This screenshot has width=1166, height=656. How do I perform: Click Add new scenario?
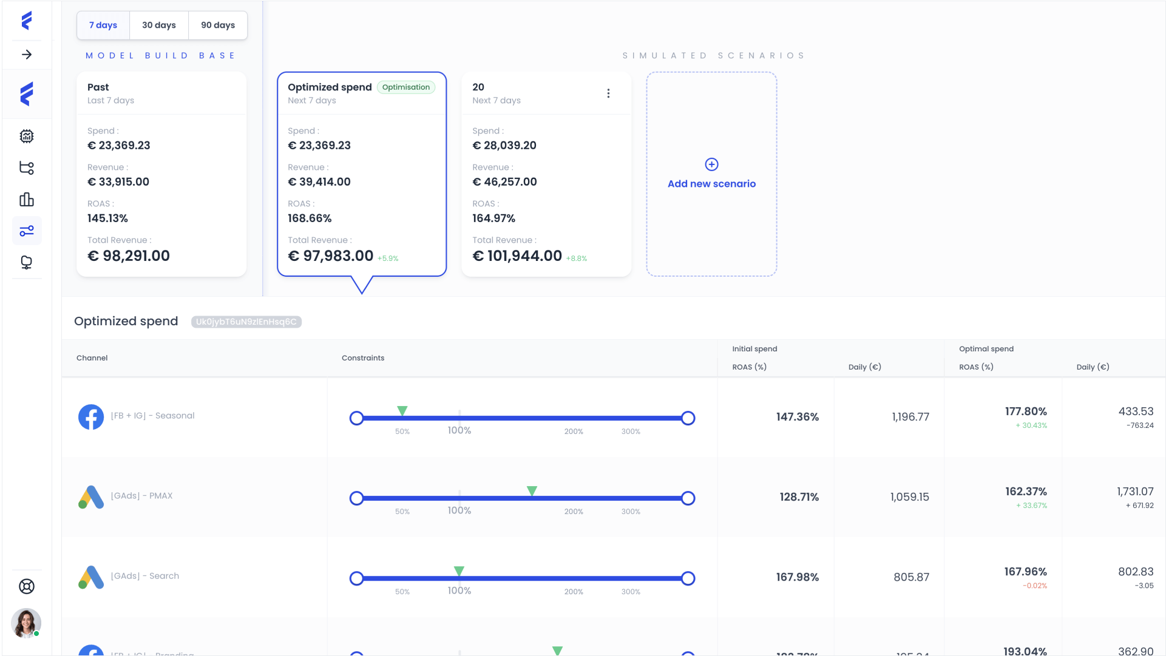point(712,184)
